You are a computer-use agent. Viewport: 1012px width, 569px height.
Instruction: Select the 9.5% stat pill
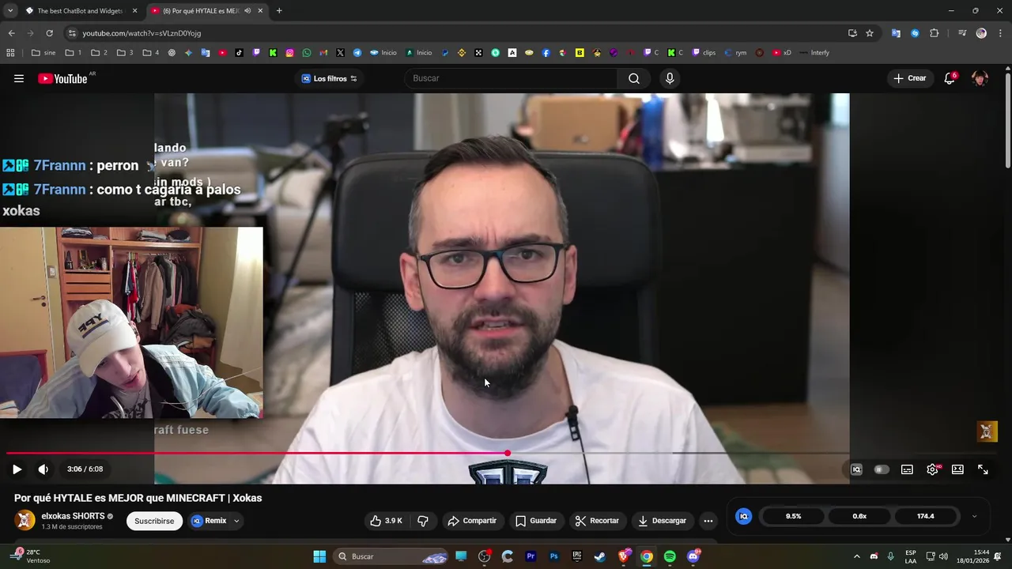pyautogui.click(x=793, y=516)
